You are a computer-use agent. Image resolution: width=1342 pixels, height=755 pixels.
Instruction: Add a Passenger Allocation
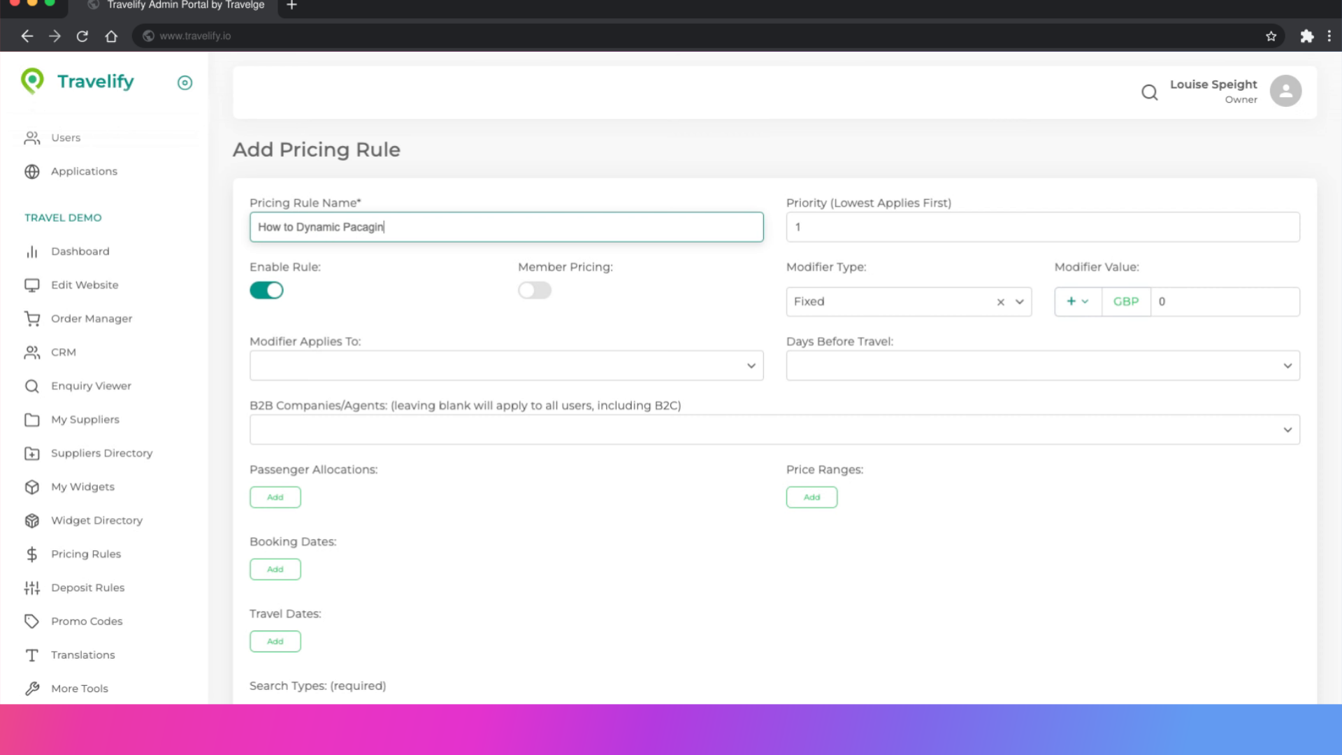pos(275,497)
